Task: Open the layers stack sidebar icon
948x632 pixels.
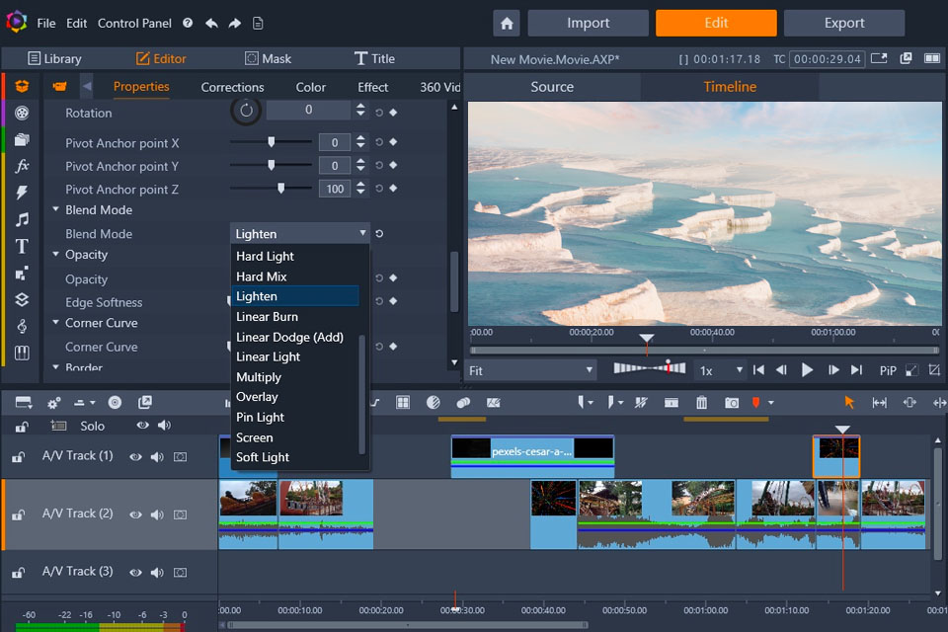Action: point(22,300)
